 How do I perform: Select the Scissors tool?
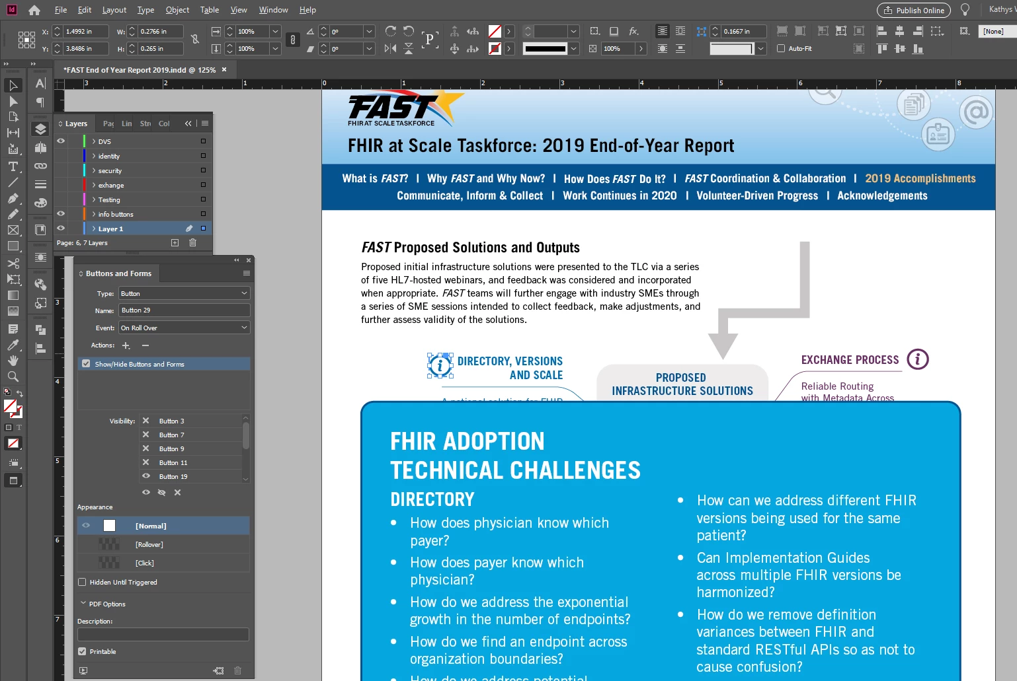pyautogui.click(x=13, y=263)
